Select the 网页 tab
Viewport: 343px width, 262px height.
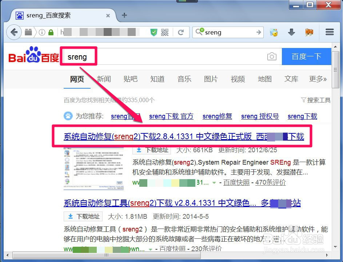tap(77, 79)
